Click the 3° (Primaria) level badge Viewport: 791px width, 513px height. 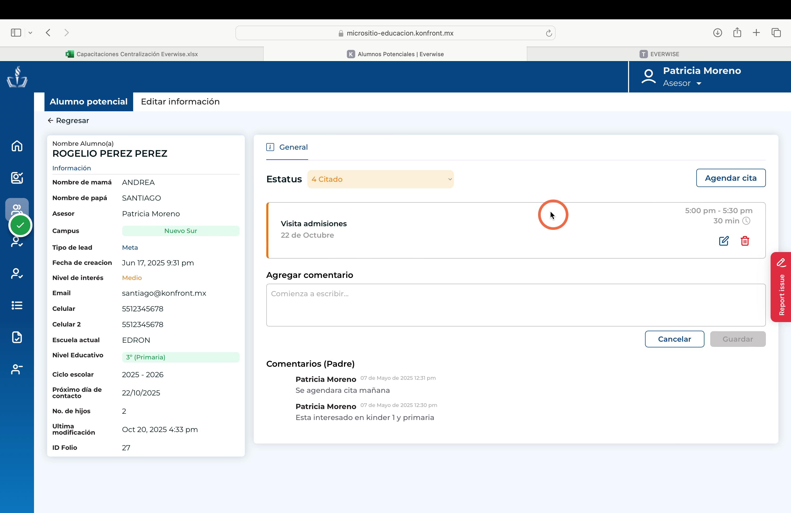pyautogui.click(x=180, y=357)
